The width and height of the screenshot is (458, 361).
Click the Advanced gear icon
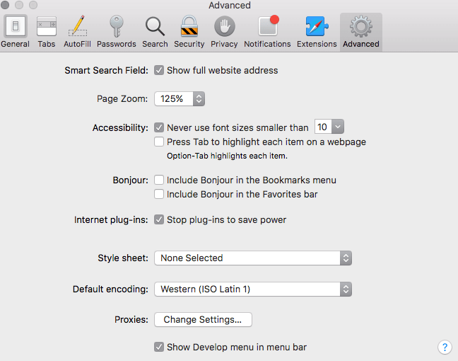(360, 27)
